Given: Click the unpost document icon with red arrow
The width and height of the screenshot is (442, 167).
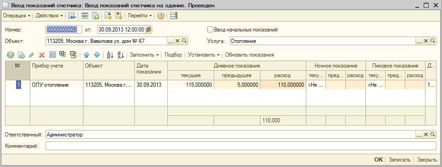Looking at the screenshot, I should click(x=118, y=16).
